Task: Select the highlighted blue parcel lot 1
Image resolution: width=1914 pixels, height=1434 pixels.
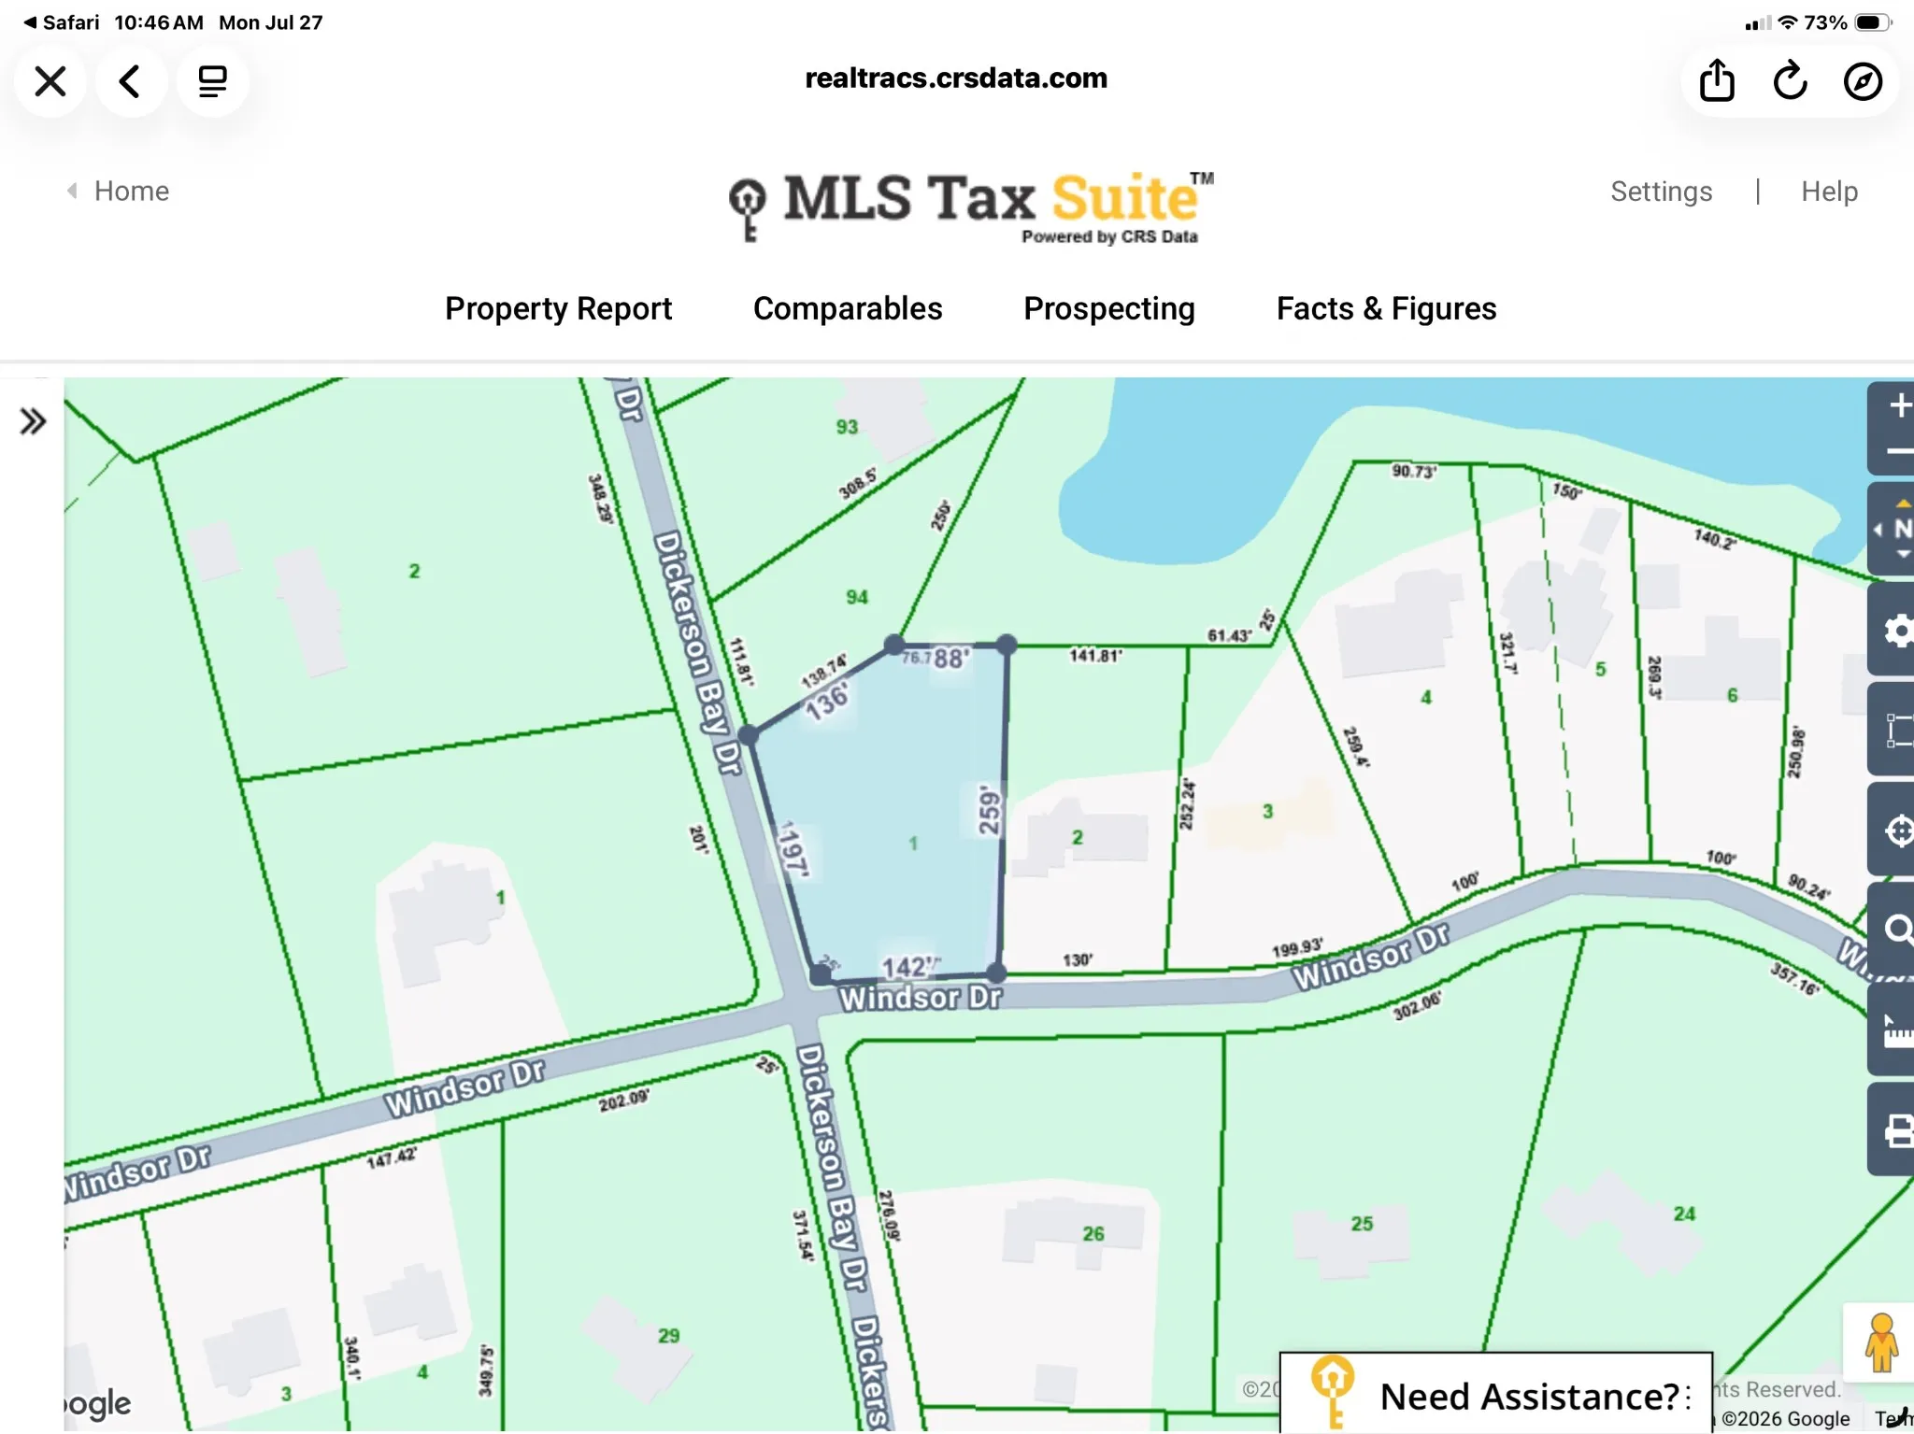Action: 897,822
